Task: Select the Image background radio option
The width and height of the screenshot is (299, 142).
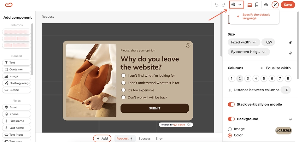Action: 230,129
